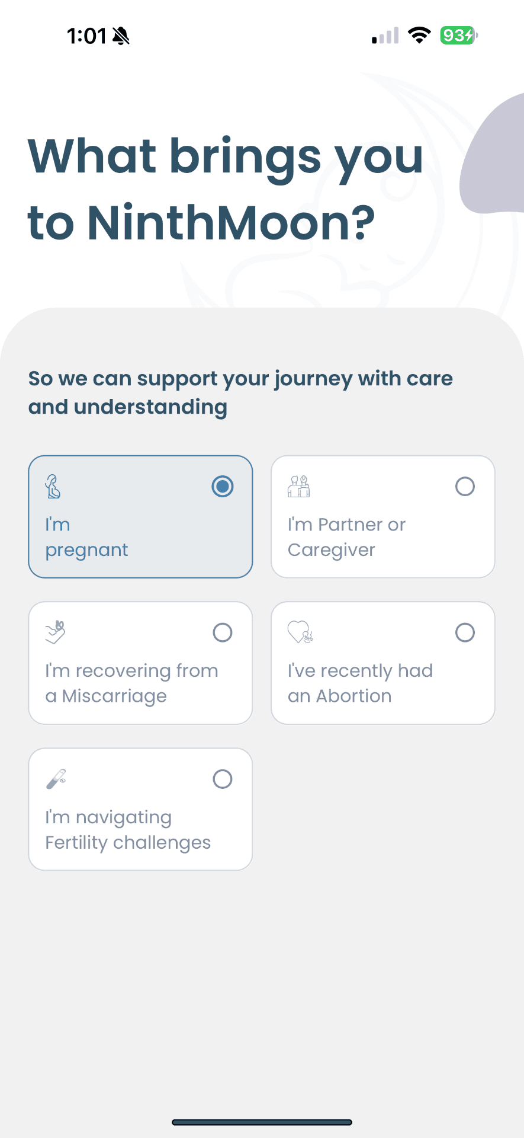524x1138 pixels.
Task: Tap the battery charging indicator
Action: tap(458, 36)
